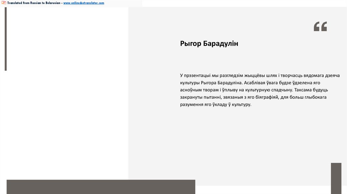Click the line starting "закрануты пытанні"
The height and width of the screenshot is (194, 347).
pos(253,97)
